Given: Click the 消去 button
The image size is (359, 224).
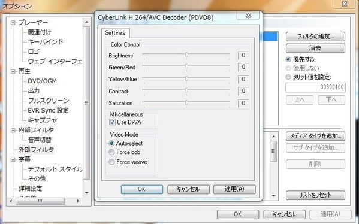Looking at the screenshot, I should pyautogui.click(x=315, y=49).
